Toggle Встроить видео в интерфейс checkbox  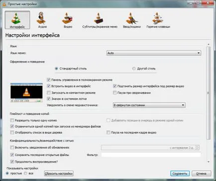(x=48, y=86)
